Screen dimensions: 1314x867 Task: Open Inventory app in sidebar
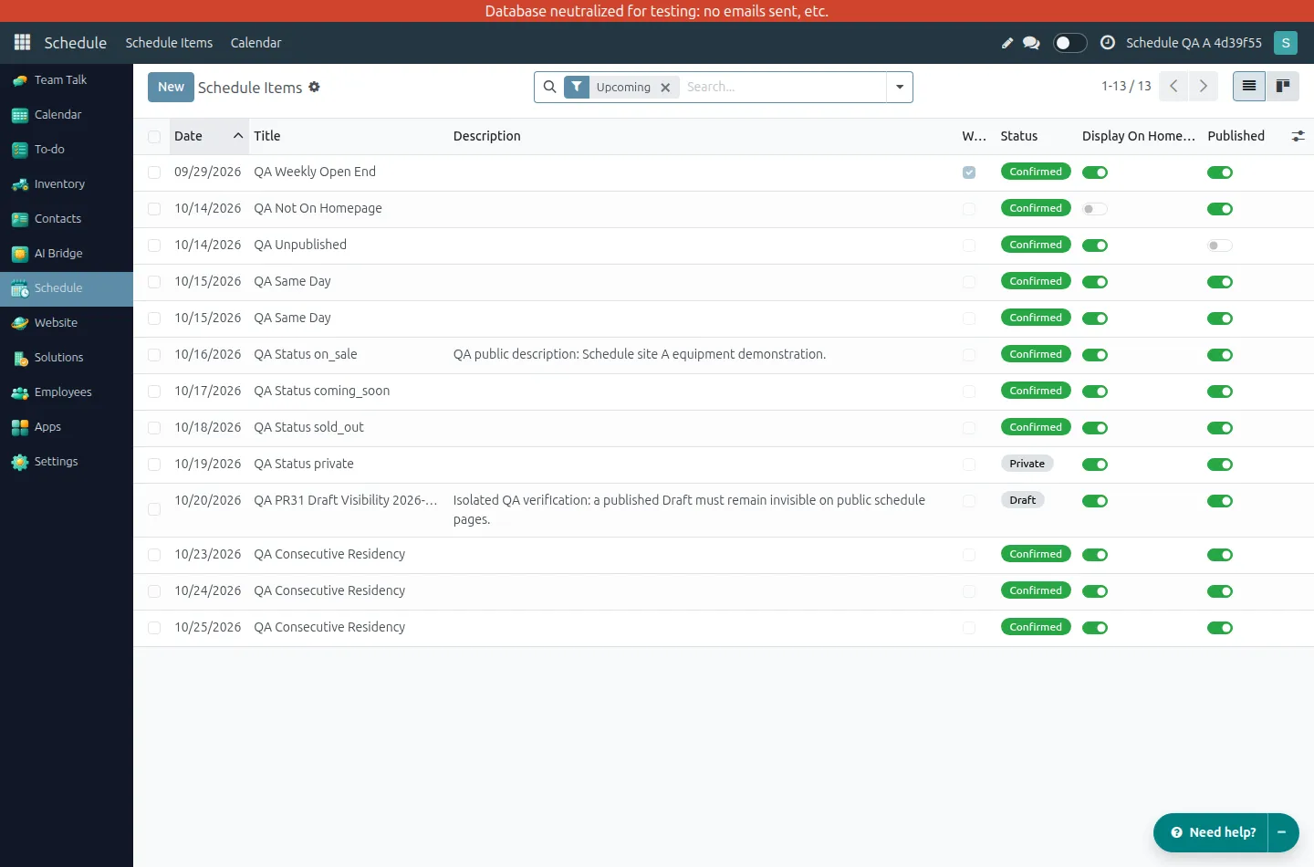[67, 184]
